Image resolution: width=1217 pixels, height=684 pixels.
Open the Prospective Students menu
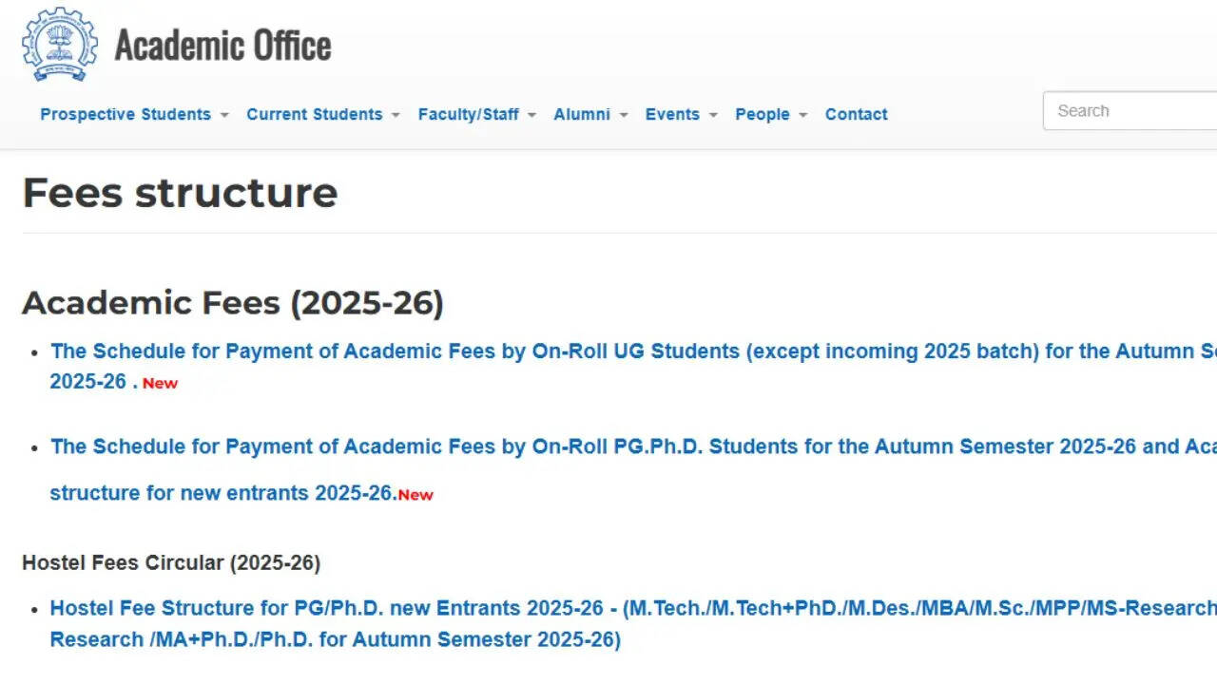coord(126,114)
